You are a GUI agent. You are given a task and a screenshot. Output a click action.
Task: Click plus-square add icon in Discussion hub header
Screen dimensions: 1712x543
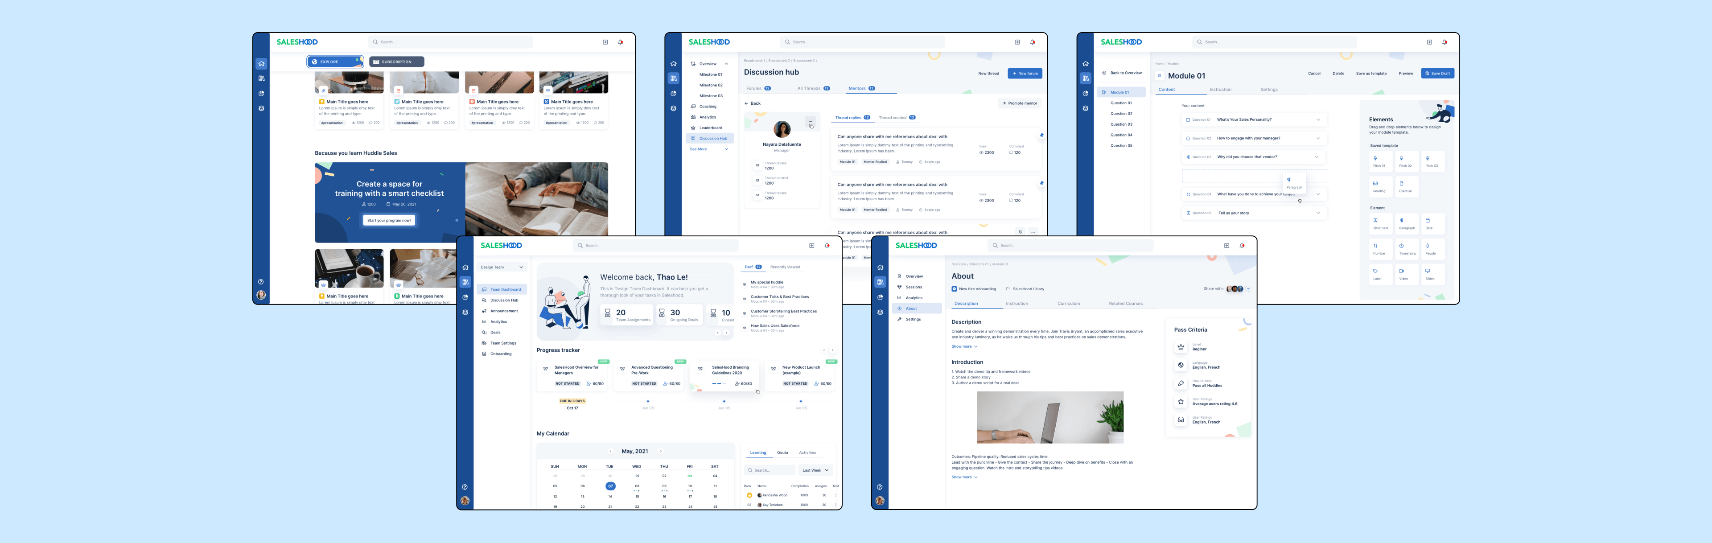click(1017, 42)
